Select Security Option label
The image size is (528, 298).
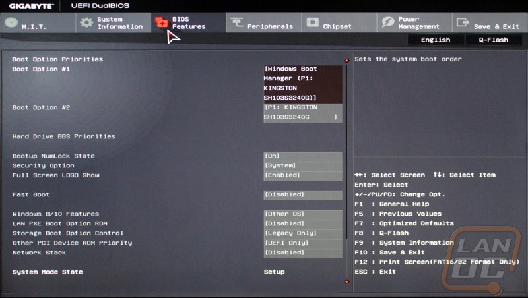click(x=43, y=165)
